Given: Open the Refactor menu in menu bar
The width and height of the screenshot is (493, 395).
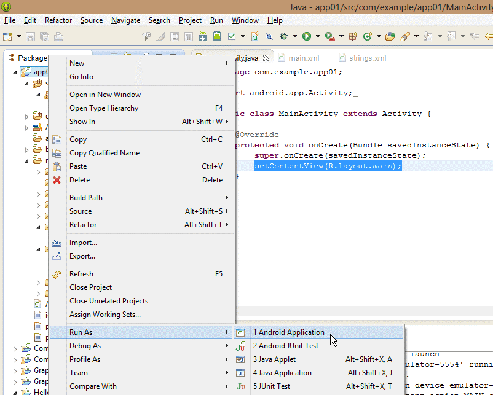Looking at the screenshot, I should (58, 20).
